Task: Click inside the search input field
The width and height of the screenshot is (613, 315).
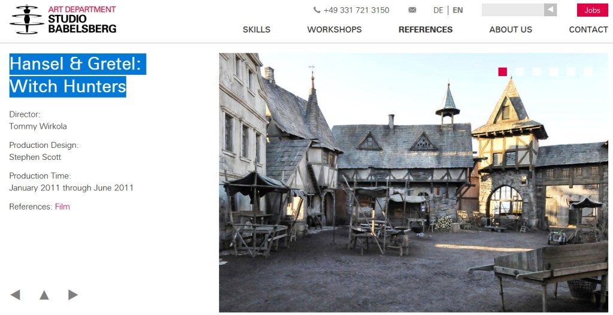Action: pos(512,10)
